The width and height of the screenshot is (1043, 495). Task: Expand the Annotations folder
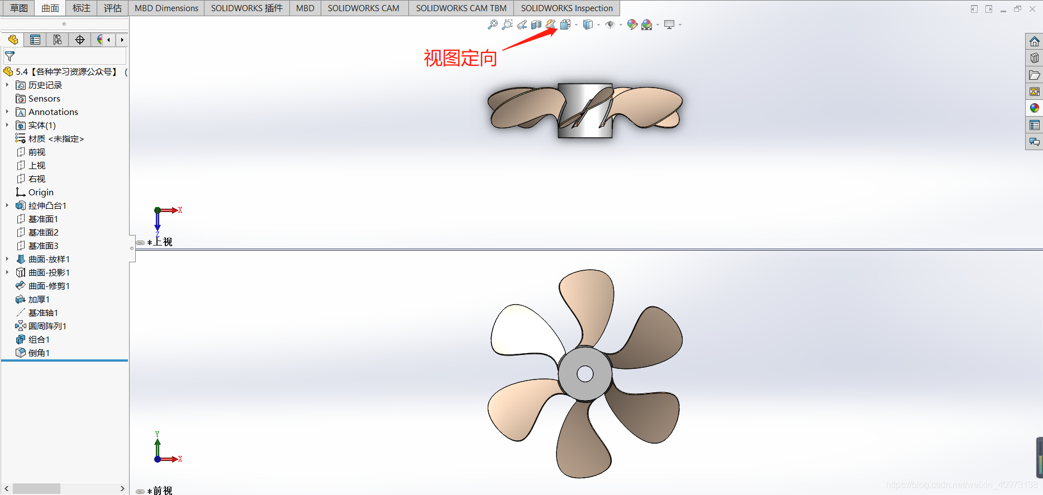click(x=7, y=112)
